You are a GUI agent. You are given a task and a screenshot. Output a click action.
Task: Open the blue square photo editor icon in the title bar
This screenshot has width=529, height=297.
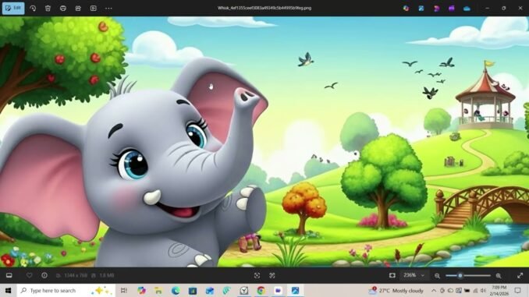pos(421,9)
